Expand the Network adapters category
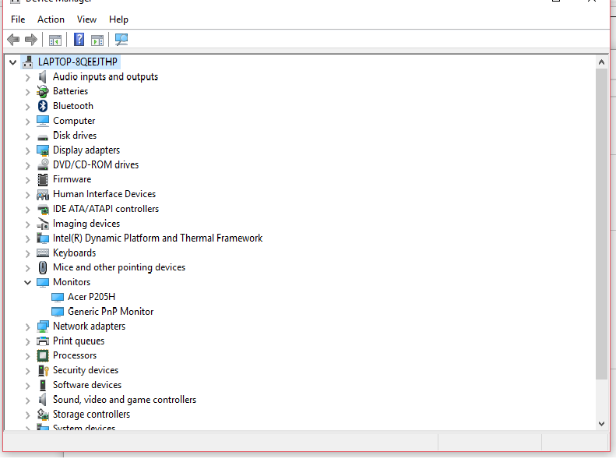Image resolution: width=616 pixels, height=459 pixels. coord(27,327)
